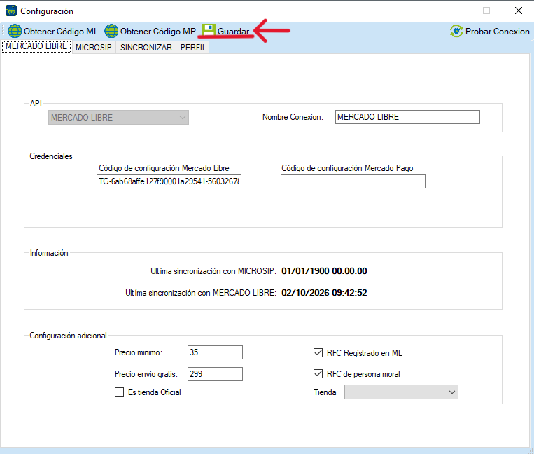534x454 pixels.
Task: Click the toolbar drag grip handle
Action: tap(3, 31)
